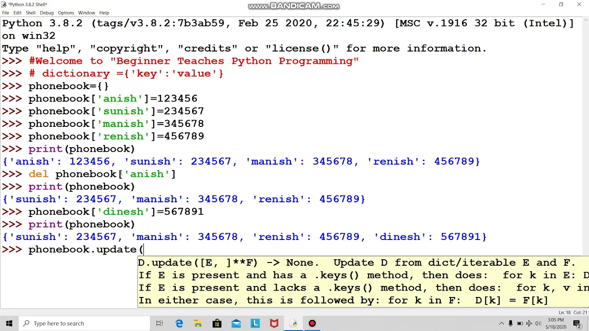Click the red Welcome comment line

coord(194,61)
